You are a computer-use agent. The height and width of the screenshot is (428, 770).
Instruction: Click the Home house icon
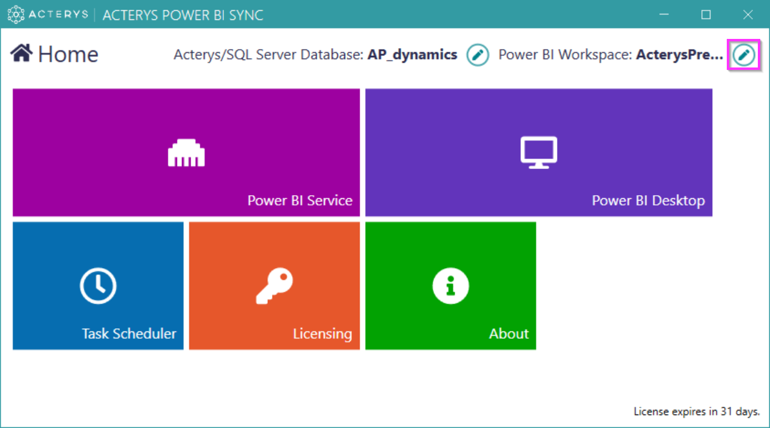point(21,53)
